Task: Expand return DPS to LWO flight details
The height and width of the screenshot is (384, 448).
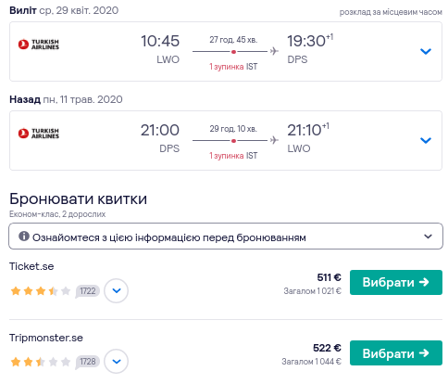Action: [x=426, y=140]
